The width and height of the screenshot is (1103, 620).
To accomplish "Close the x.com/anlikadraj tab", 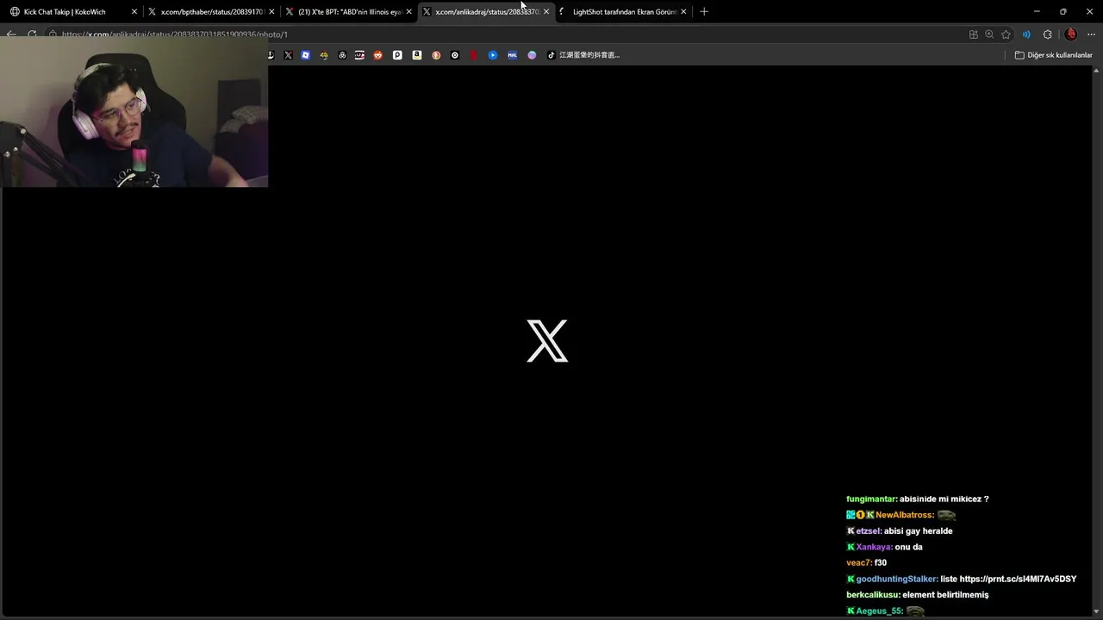I will click(545, 12).
